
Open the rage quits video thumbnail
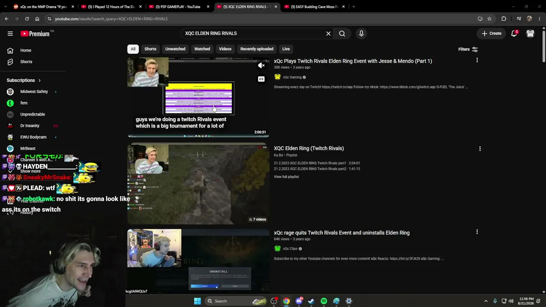point(198,261)
